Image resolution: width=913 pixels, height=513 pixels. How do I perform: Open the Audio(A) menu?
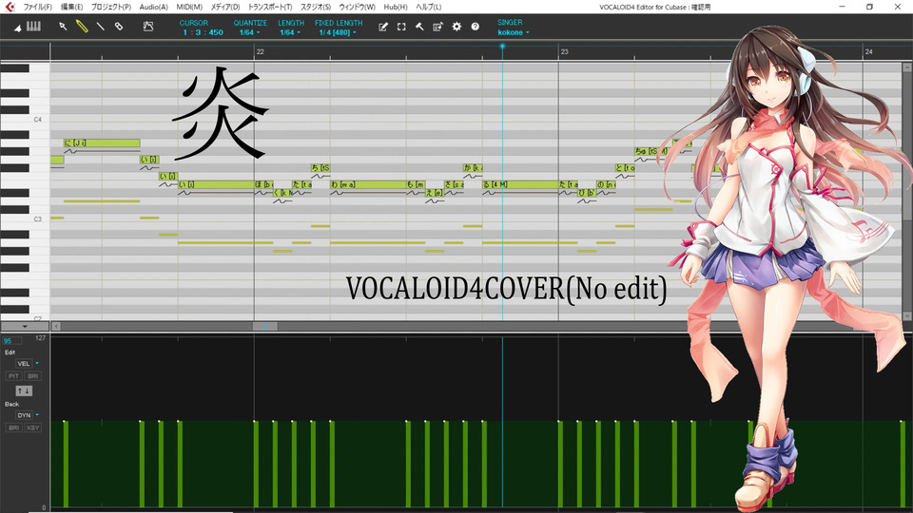click(154, 7)
